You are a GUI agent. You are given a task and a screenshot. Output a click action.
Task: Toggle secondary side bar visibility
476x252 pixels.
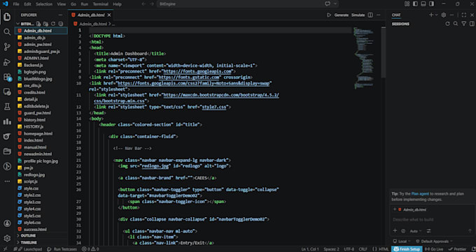(431, 4)
